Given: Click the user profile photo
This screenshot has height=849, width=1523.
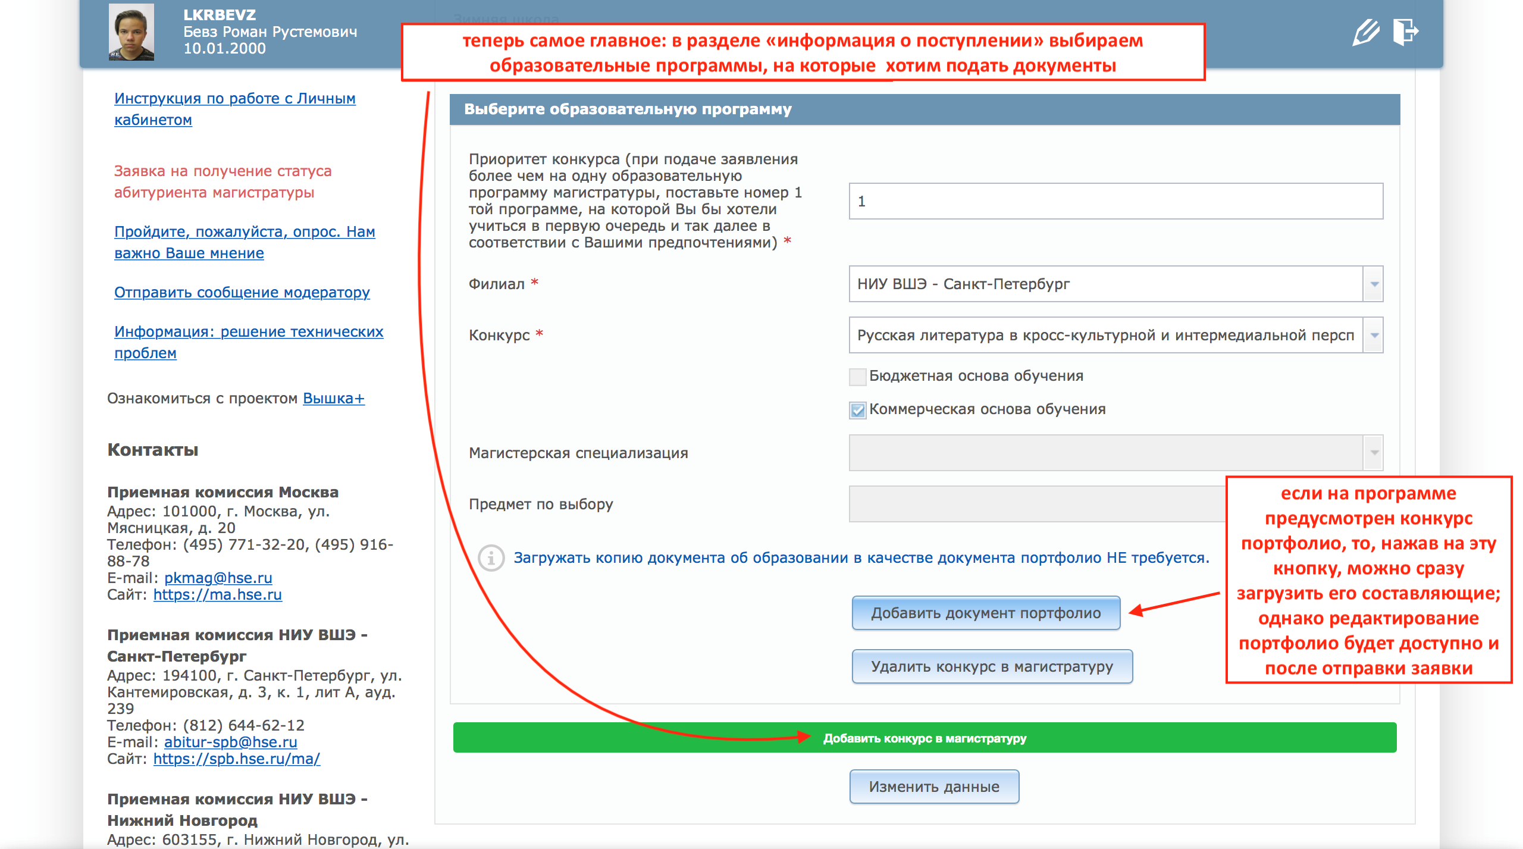Looking at the screenshot, I should 131,32.
